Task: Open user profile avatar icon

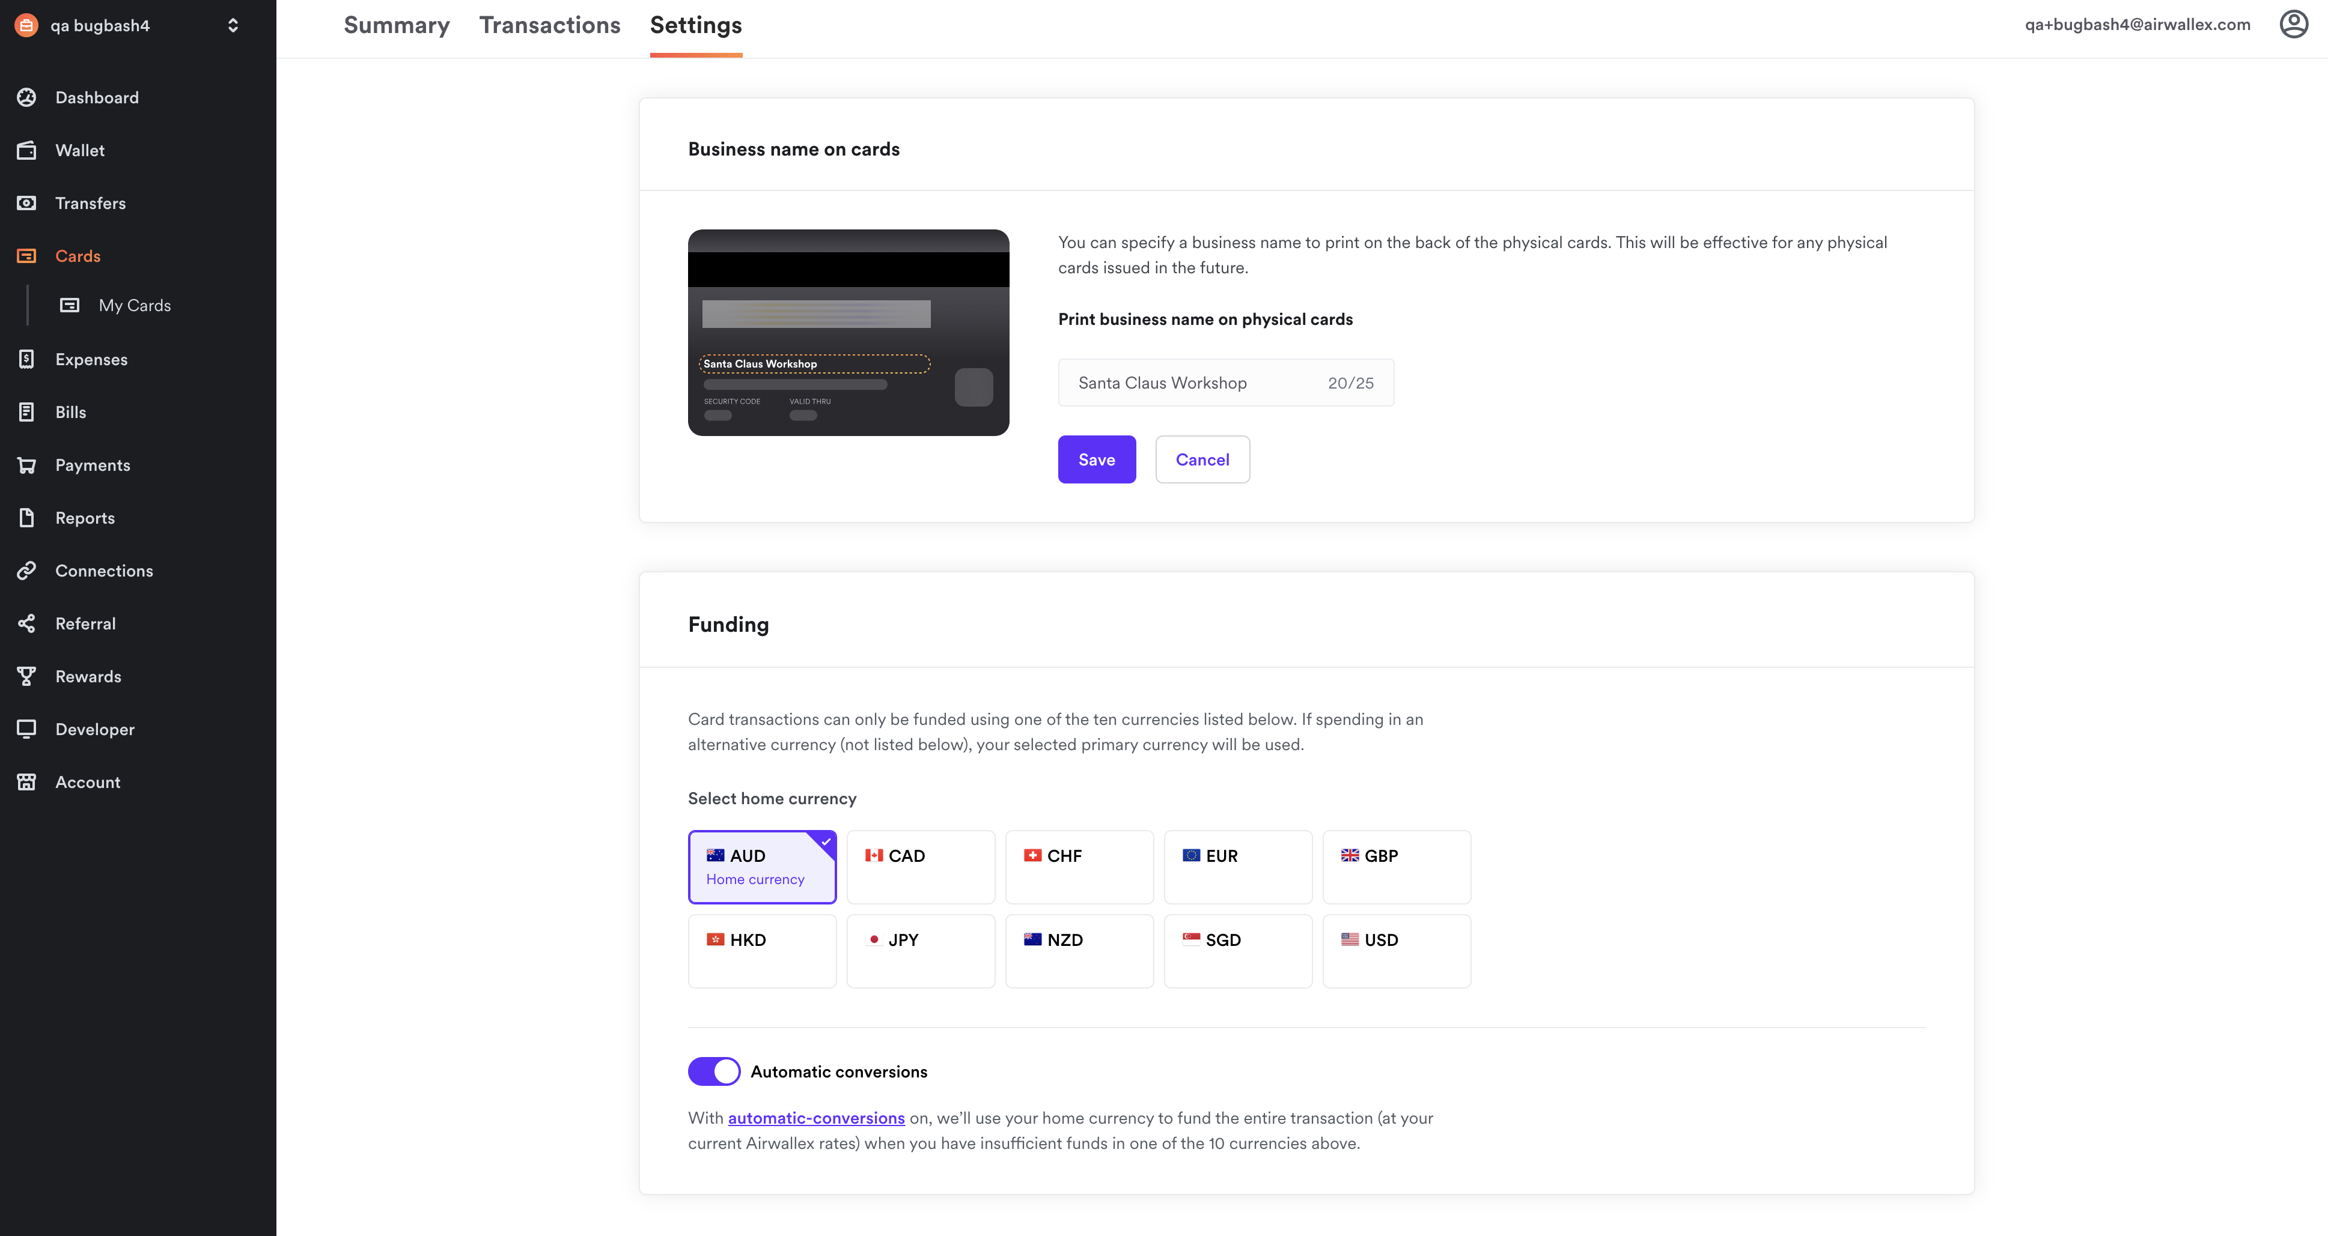Action: pyautogui.click(x=2293, y=25)
